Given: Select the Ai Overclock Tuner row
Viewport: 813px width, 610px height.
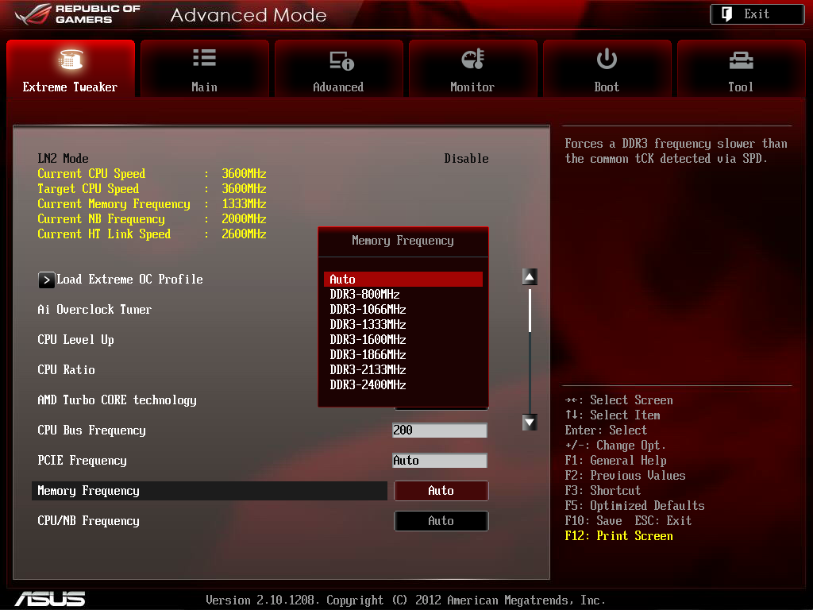Looking at the screenshot, I should click(94, 310).
